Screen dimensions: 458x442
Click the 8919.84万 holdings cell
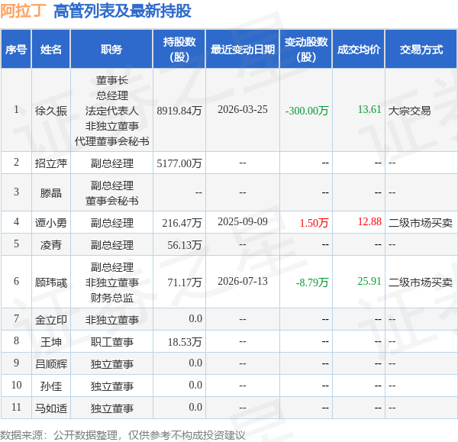tap(179, 111)
